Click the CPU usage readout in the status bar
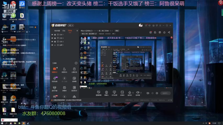Screen dimensions: 223x125 154,100
